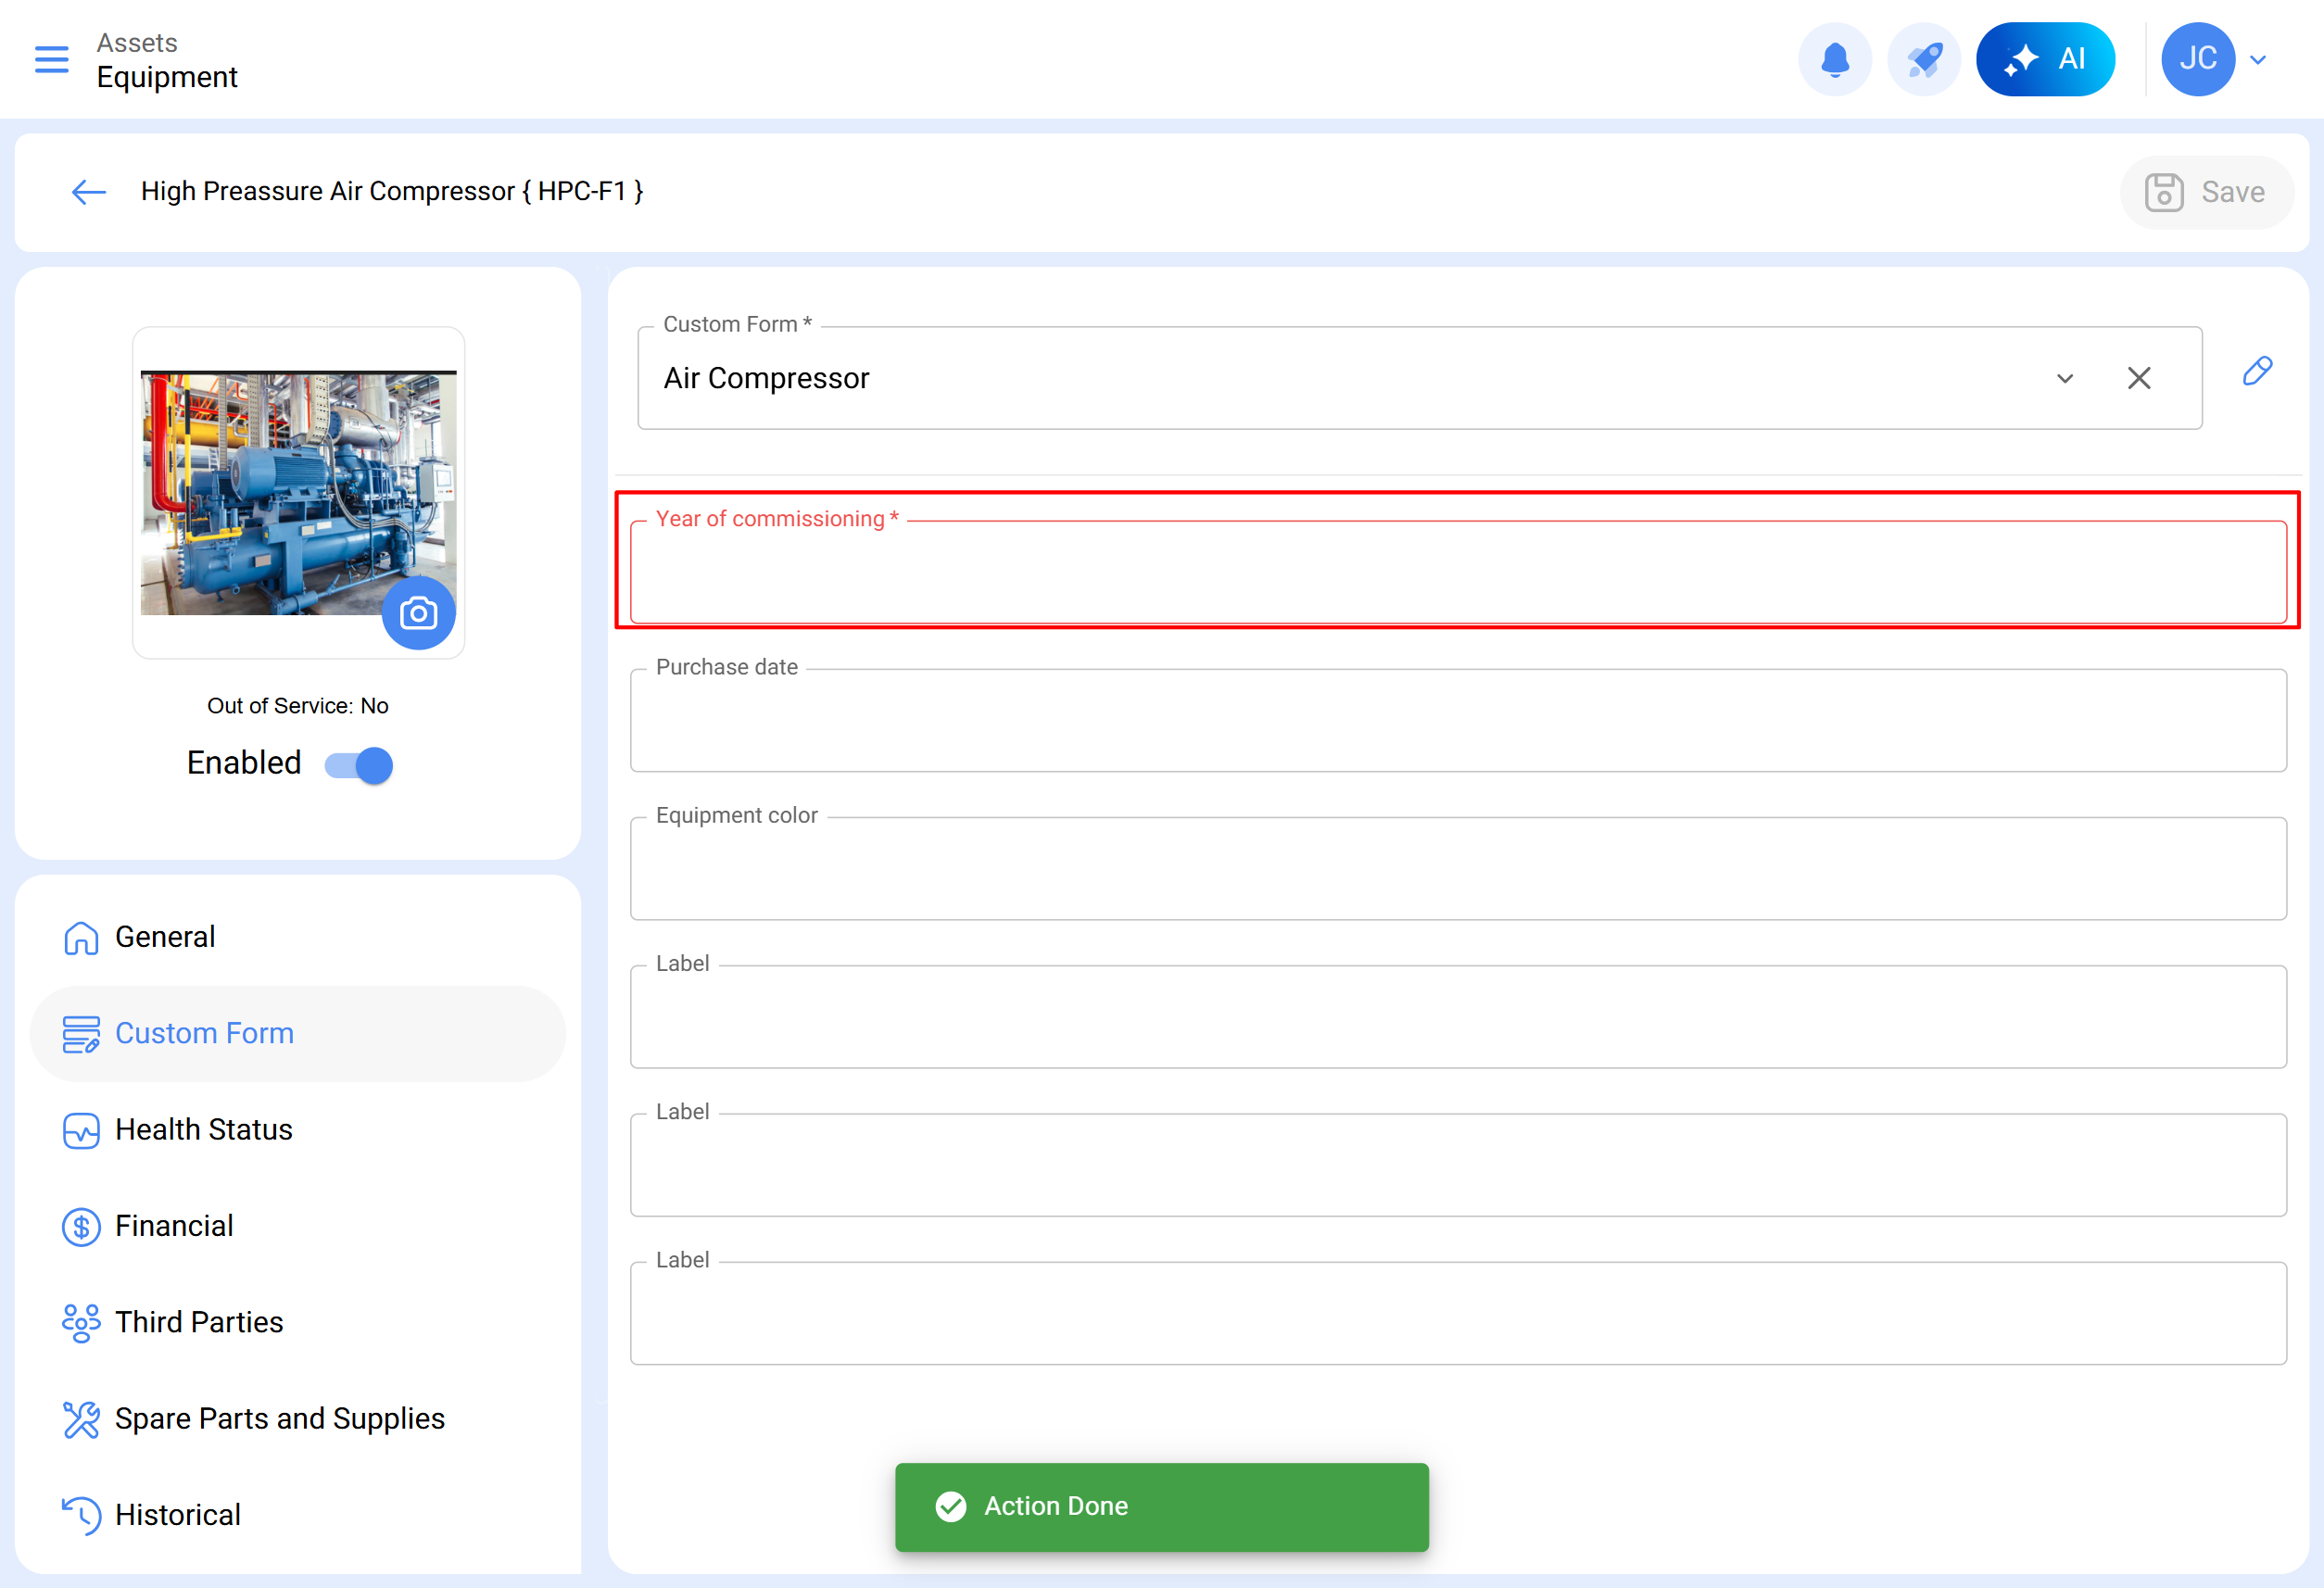Click the rocket icon in header

tap(1923, 60)
